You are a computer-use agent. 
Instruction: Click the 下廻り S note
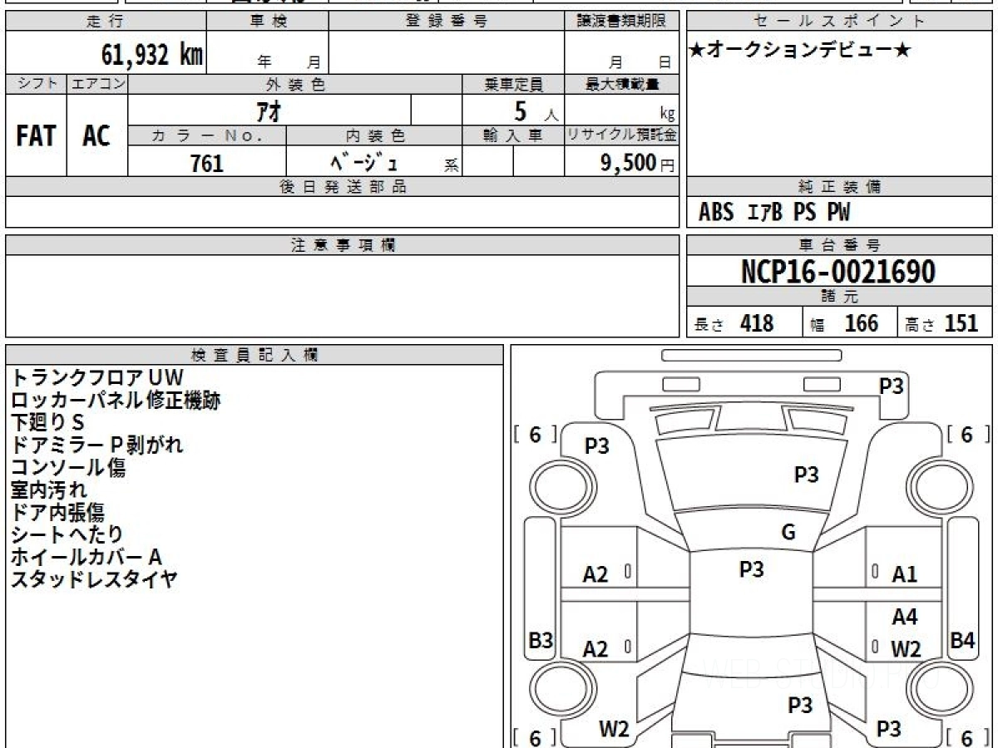(x=47, y=423)
